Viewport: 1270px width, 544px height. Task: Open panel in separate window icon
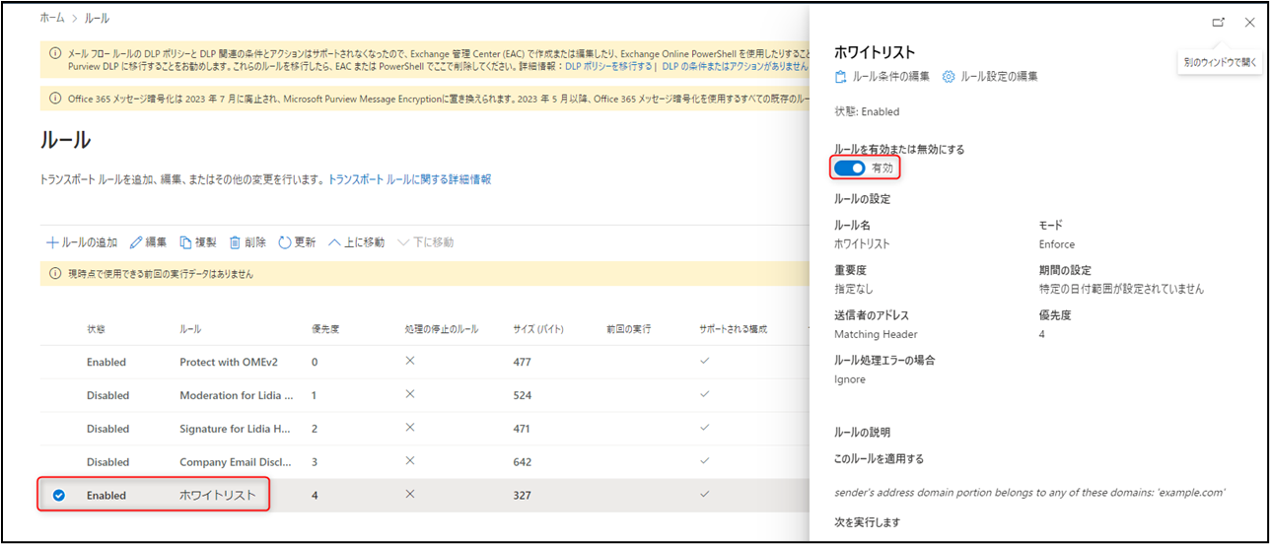pos(1219,22)
